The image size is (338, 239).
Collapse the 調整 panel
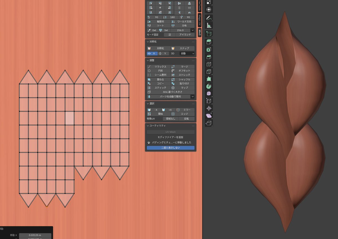coord(148,60)
